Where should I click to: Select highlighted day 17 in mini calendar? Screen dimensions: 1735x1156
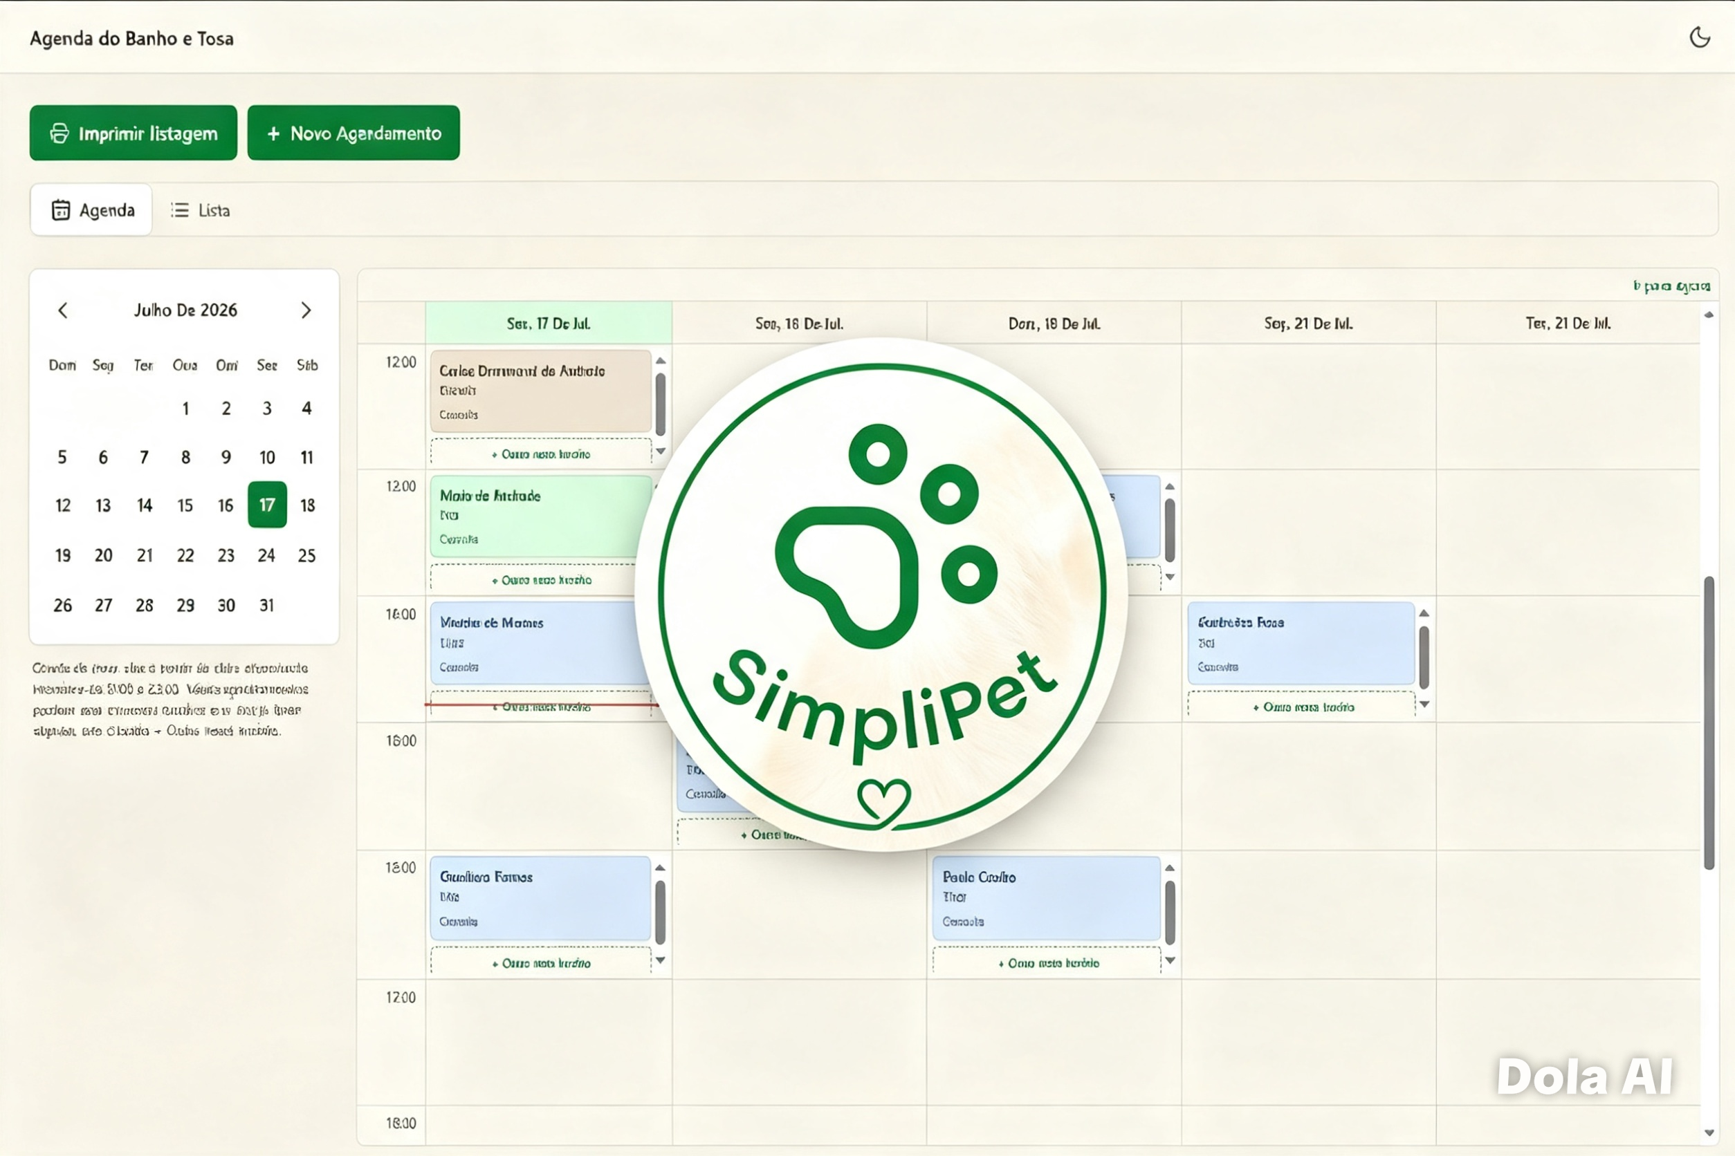click(267, 505)
